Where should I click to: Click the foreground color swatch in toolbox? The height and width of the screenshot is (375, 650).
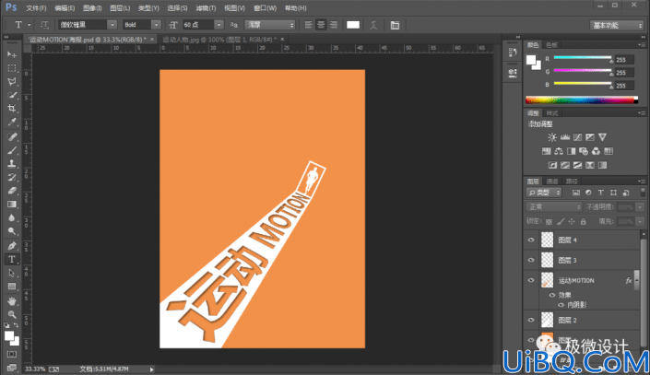point(9,336)
